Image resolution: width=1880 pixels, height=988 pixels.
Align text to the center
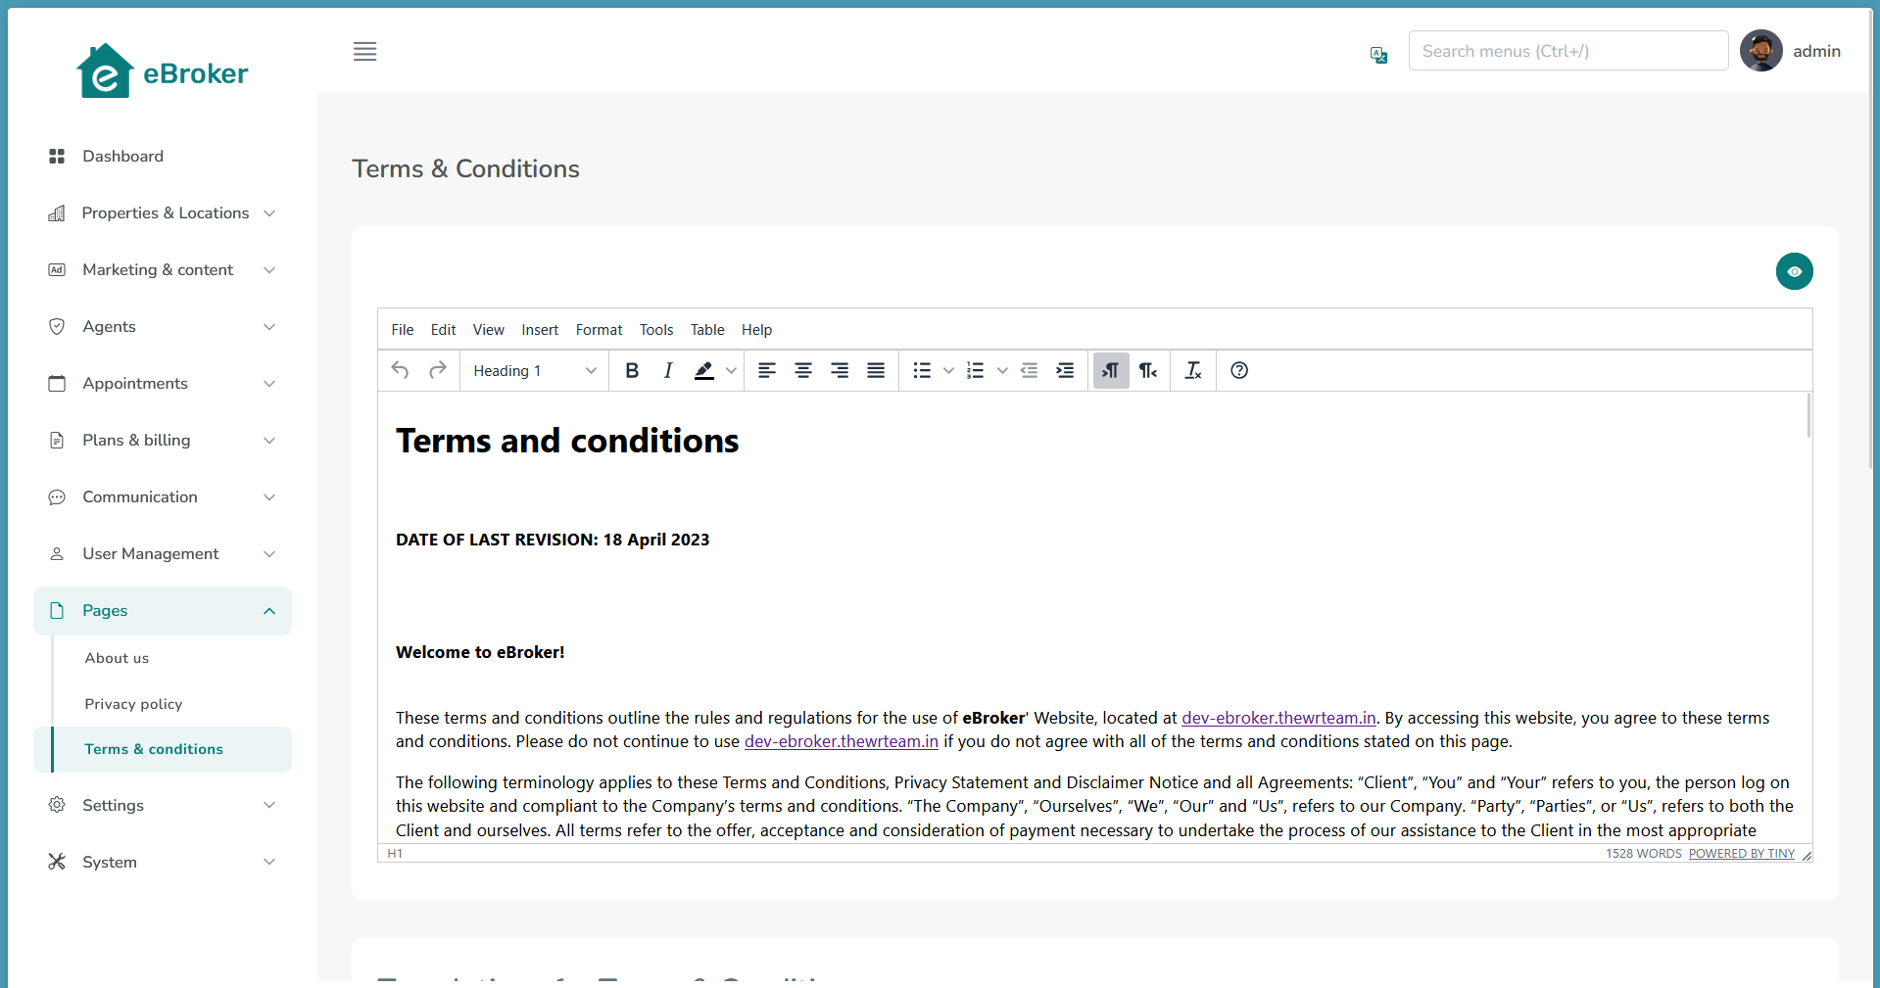(x=803, y=370)
